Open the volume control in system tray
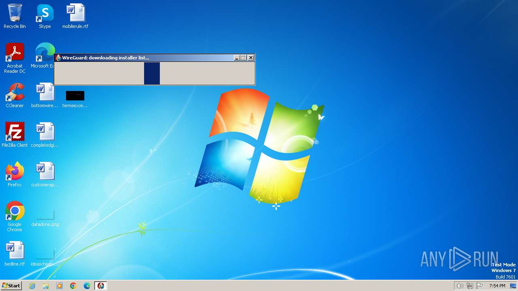This screenshot has width=518, height=291. [x=460, y=286]
